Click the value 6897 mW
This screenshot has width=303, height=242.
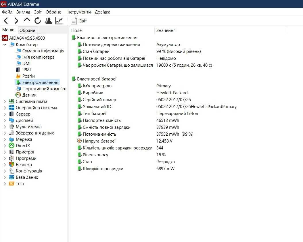click(x=165, y=169)
